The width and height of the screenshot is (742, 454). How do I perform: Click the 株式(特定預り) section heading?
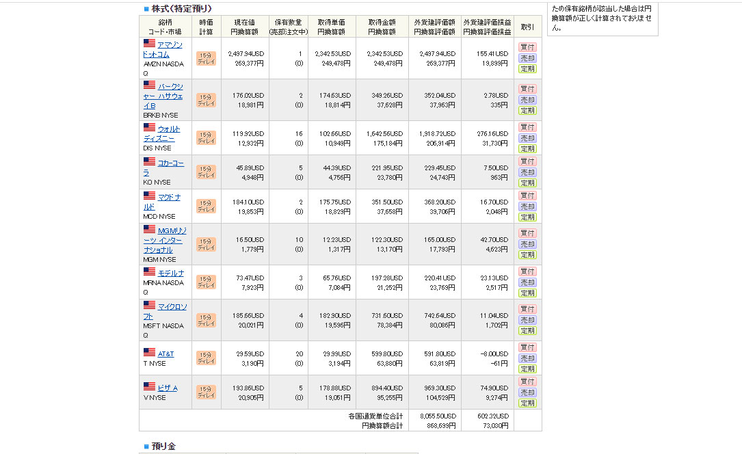click(x=182, y=8)
